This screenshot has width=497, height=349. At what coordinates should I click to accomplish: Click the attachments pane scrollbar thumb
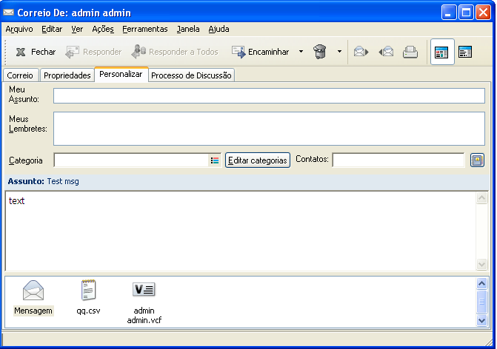481,302
